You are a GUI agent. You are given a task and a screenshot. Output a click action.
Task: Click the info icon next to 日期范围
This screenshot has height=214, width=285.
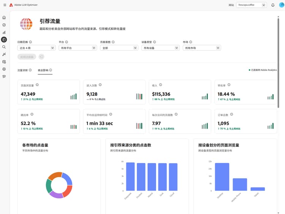click(x=30, y=42)
